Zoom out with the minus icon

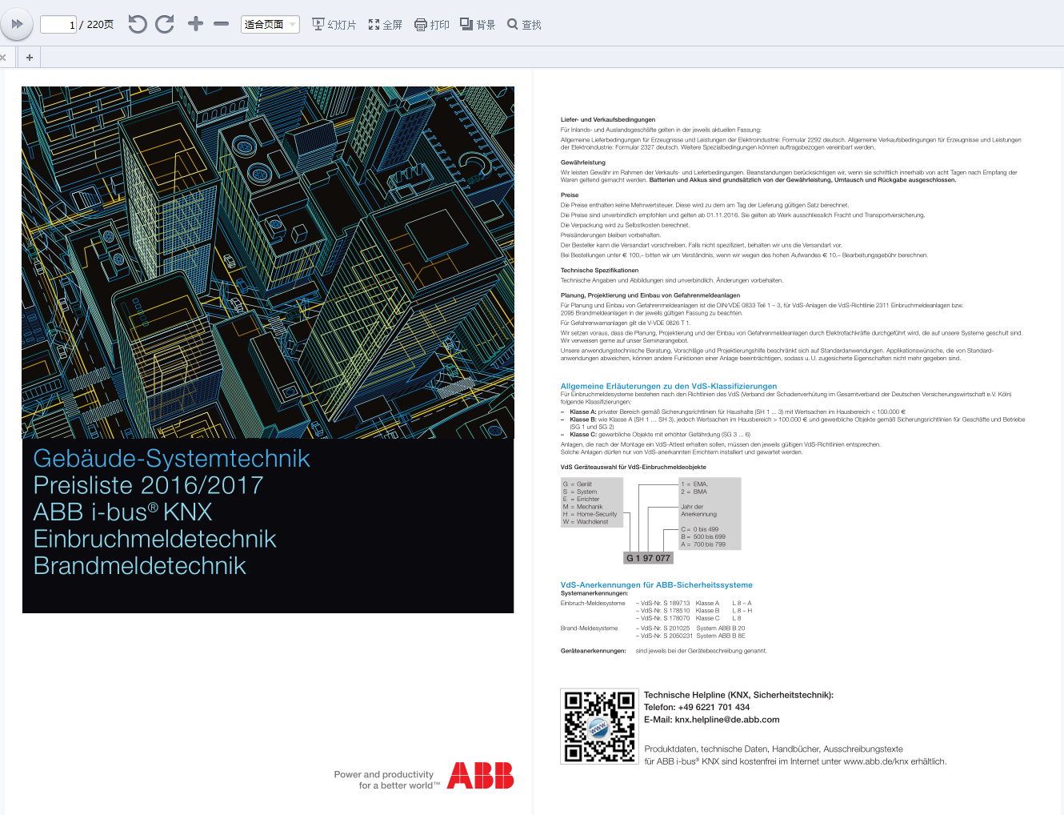pyautogui.click(x=222, y=24)
